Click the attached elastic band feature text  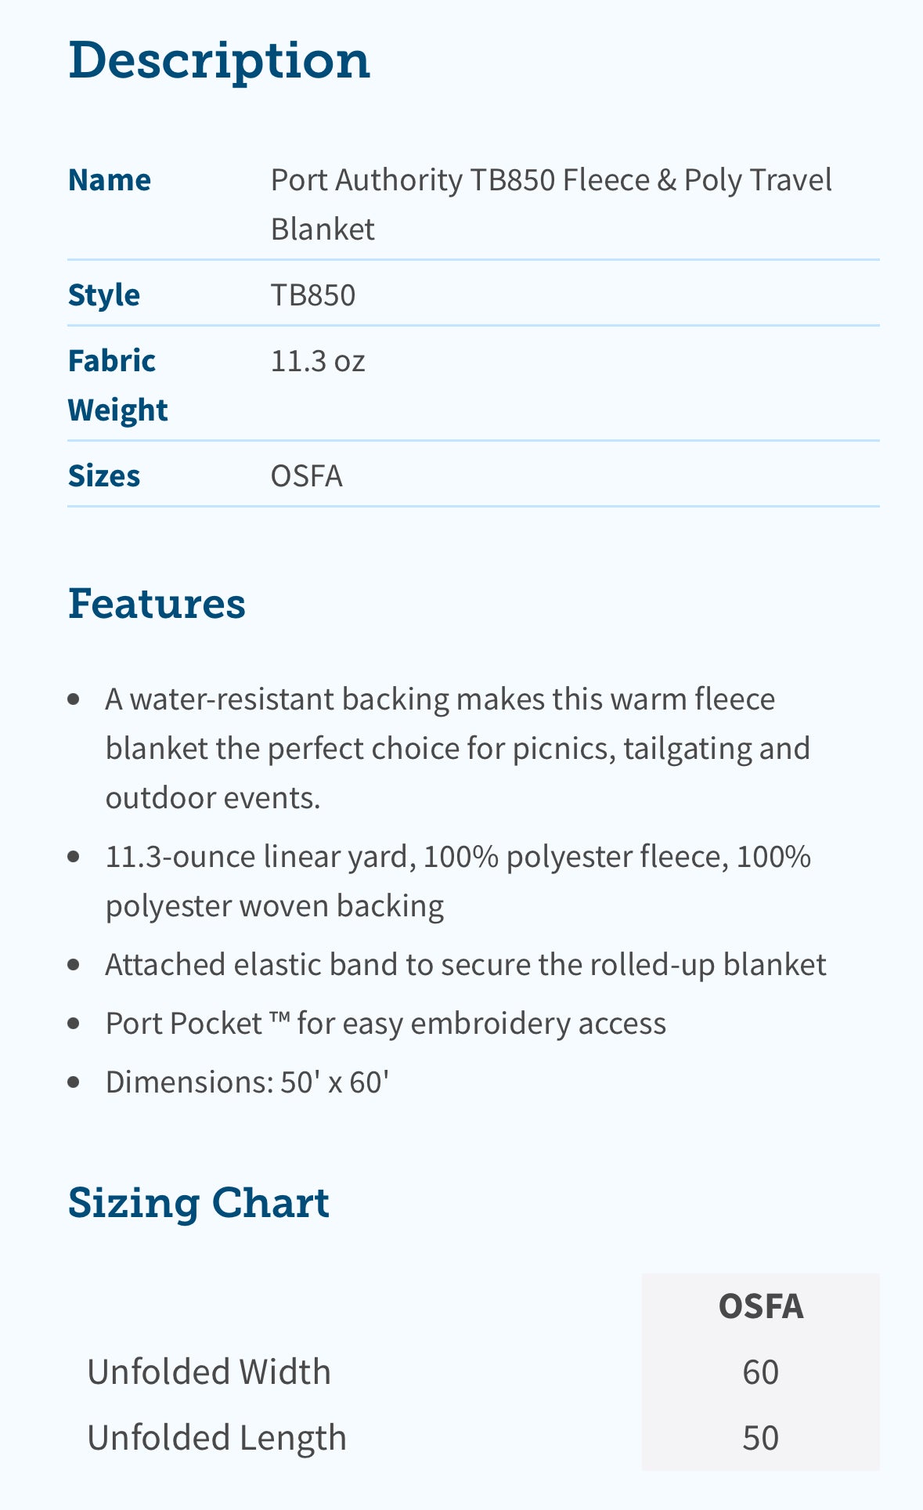pyautogui.click(x=466, y=965)
